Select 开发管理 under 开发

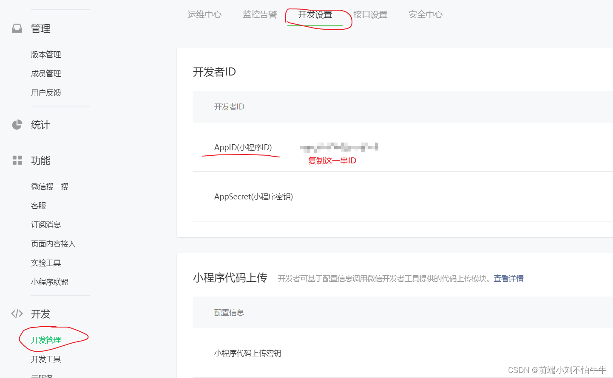point(46,340)
